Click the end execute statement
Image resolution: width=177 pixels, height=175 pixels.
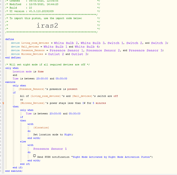pyautogui.click(x=14, y=171)
